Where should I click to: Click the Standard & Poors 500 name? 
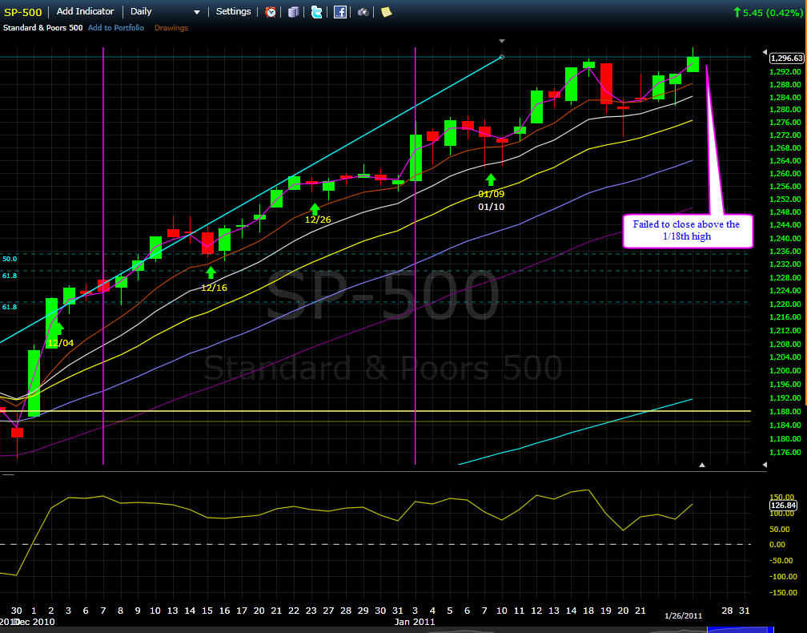(42, 28)
